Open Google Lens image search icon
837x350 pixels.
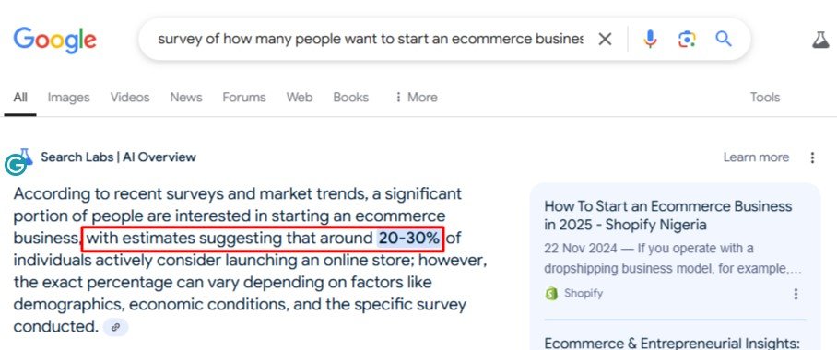tap(687, 39)
